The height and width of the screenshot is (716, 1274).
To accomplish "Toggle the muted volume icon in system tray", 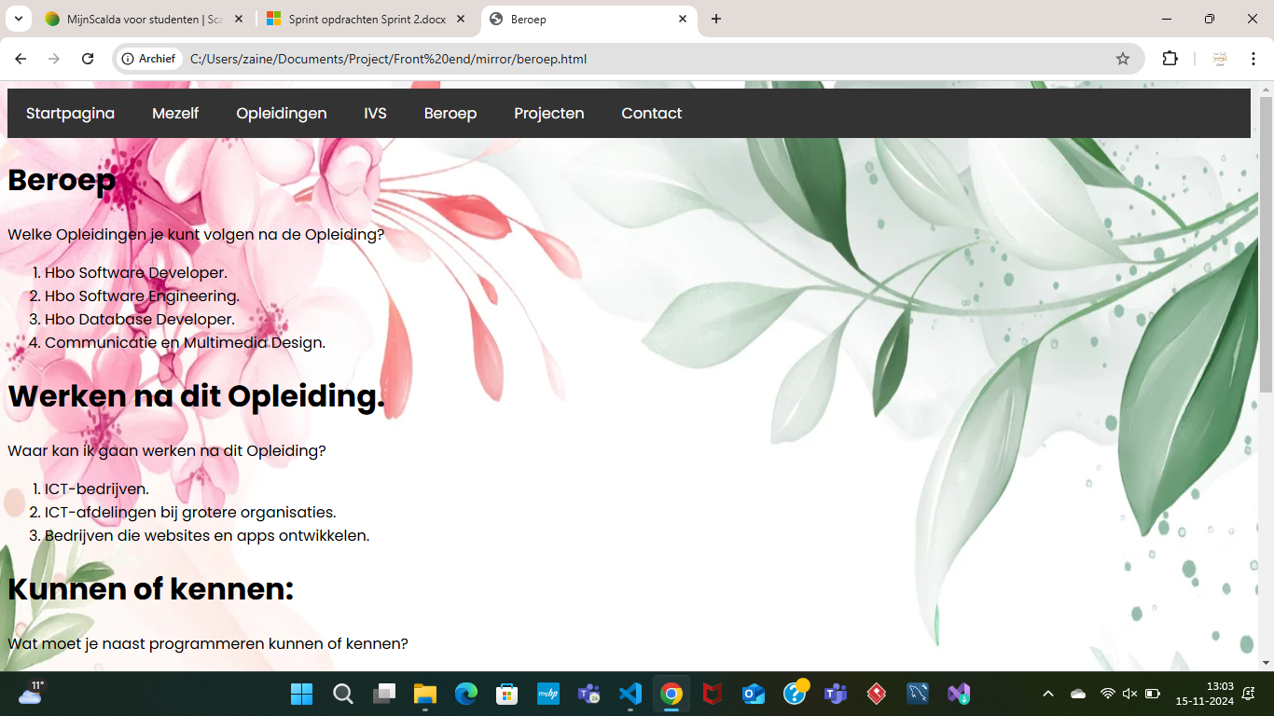I will [1129, 694].
